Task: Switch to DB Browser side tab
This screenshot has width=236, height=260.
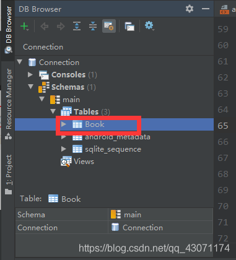Action: [x=9, y=30]
